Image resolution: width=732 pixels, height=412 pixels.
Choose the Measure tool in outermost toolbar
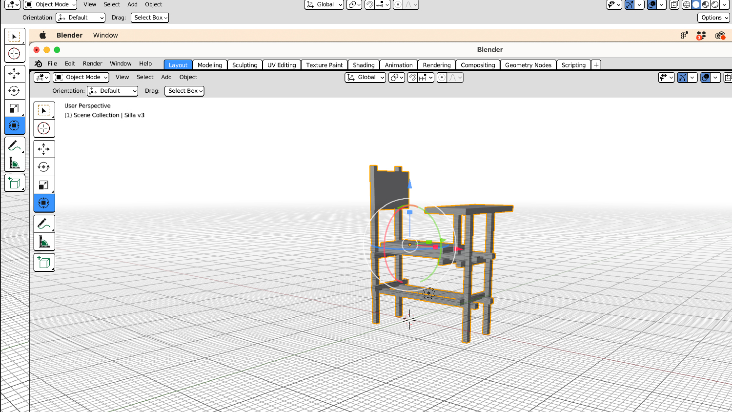click(x=14, y=164)
